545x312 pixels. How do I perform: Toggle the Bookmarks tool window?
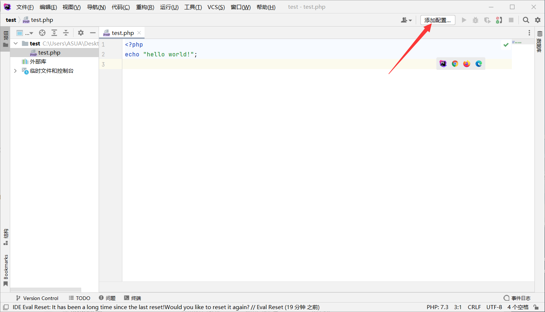[5, 270]
